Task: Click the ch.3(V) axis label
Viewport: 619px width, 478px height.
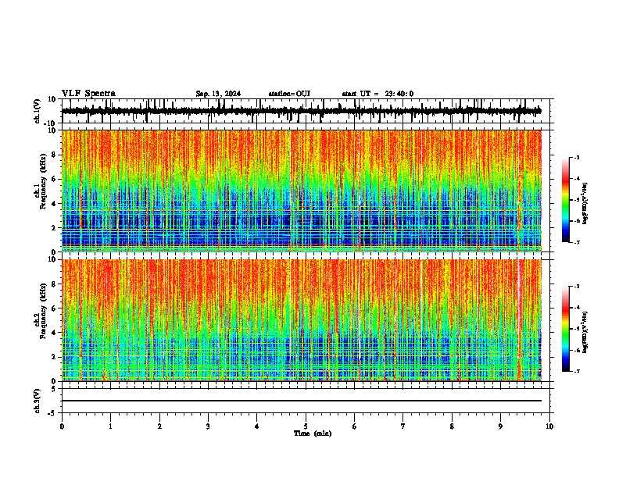Action: click(x=37, y=401)
